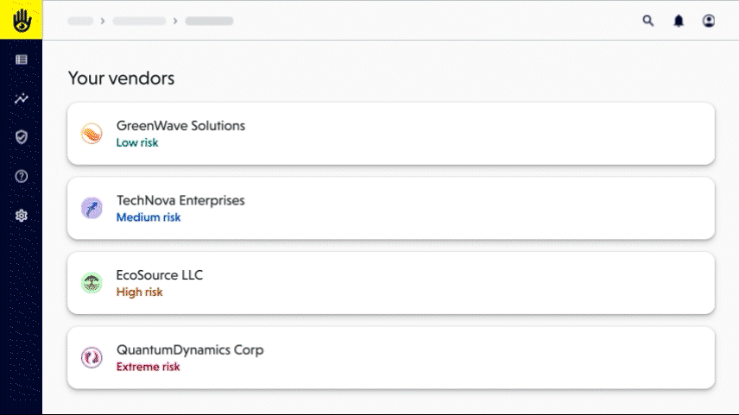Click the GreenWave Solutions vendor logo

click(x=92, y=134)
